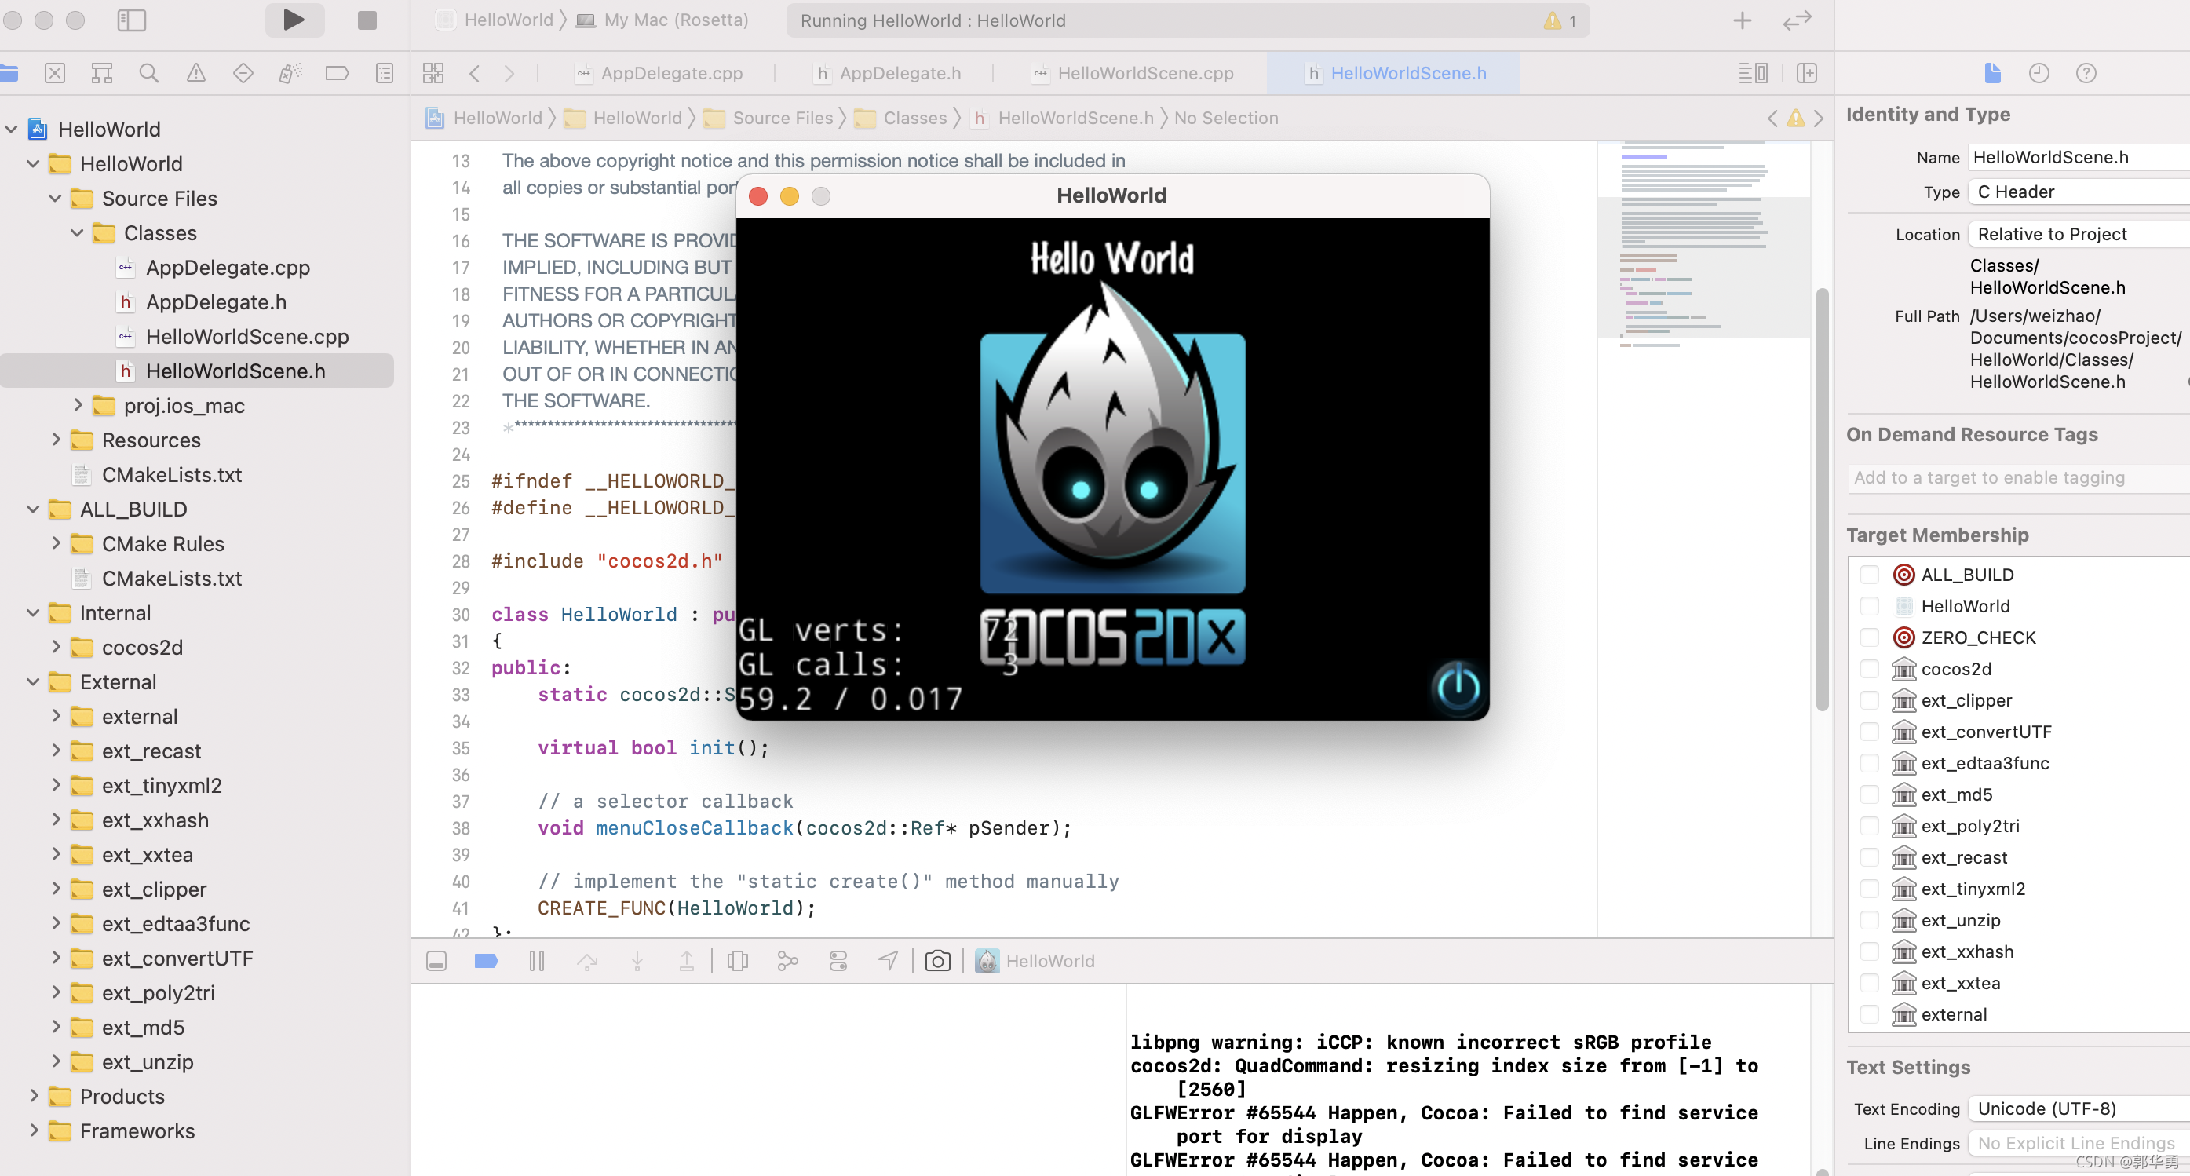Image resolution: width=2190 pixels, height=1176 pixels.
Task: Tick the ext_recast target membership checkbox
Action: (x=1869, y=857)
